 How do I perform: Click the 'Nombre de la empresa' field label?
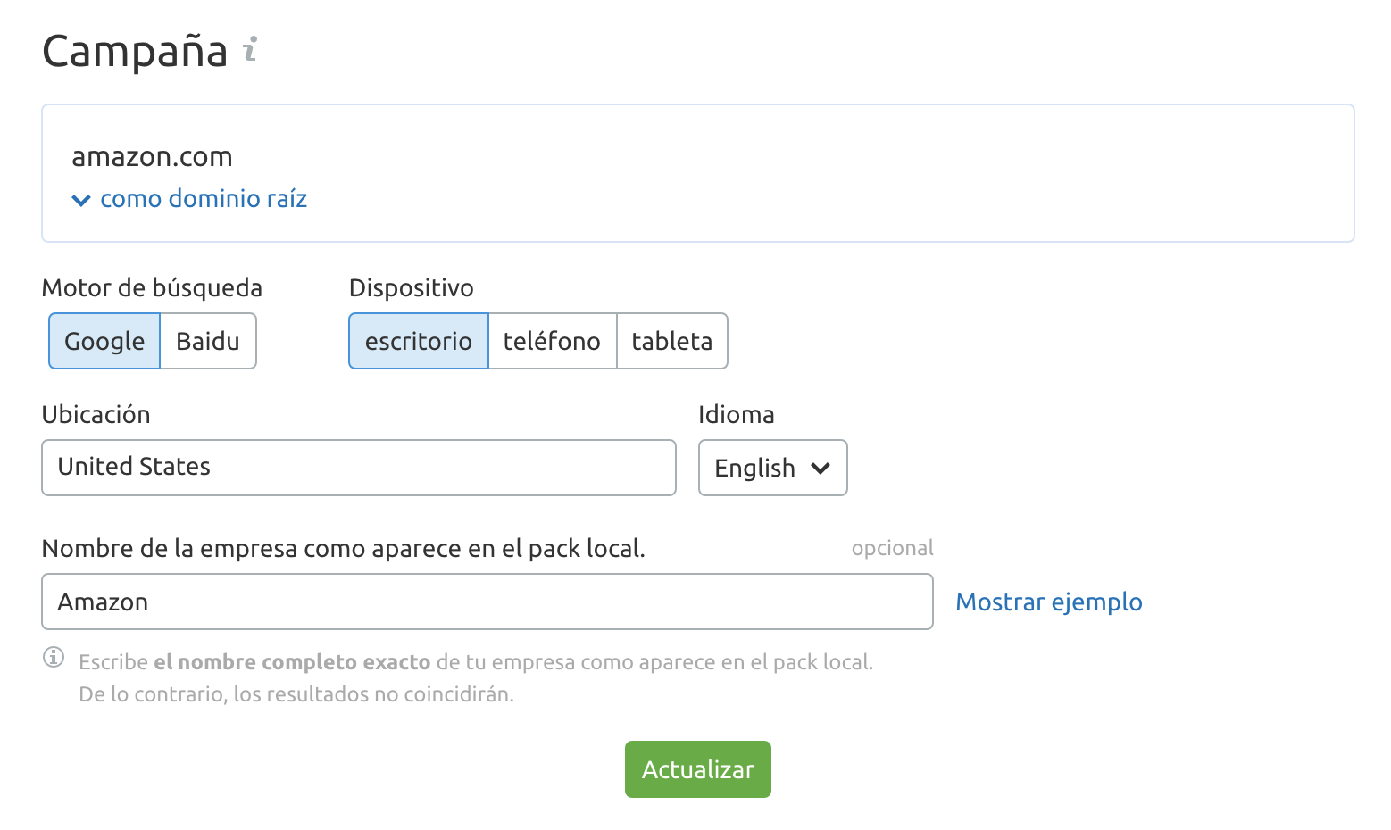click(x=343, y=549)
